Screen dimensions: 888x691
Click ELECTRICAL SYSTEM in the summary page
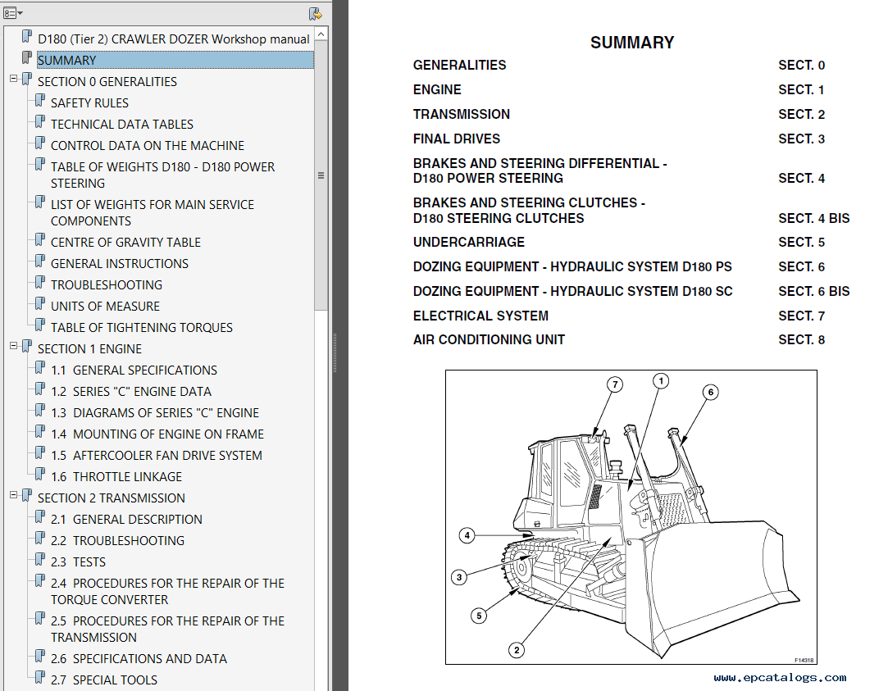coord(480,316)
